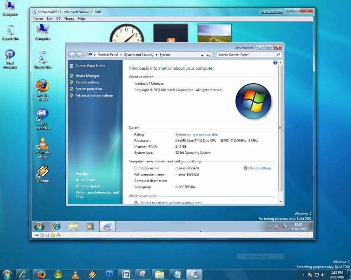
Task: Open 'System rating is not available' link
Action: pyautogui.click(x=196, y=134)
